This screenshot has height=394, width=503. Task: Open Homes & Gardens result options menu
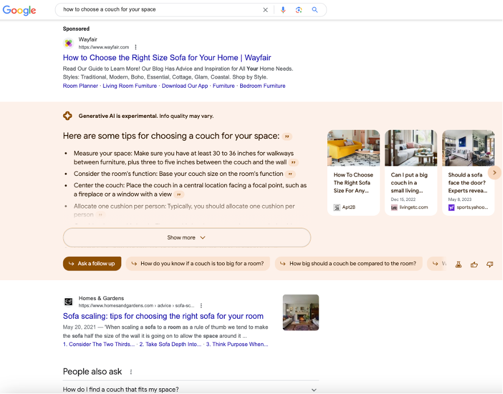pos(201,306)
